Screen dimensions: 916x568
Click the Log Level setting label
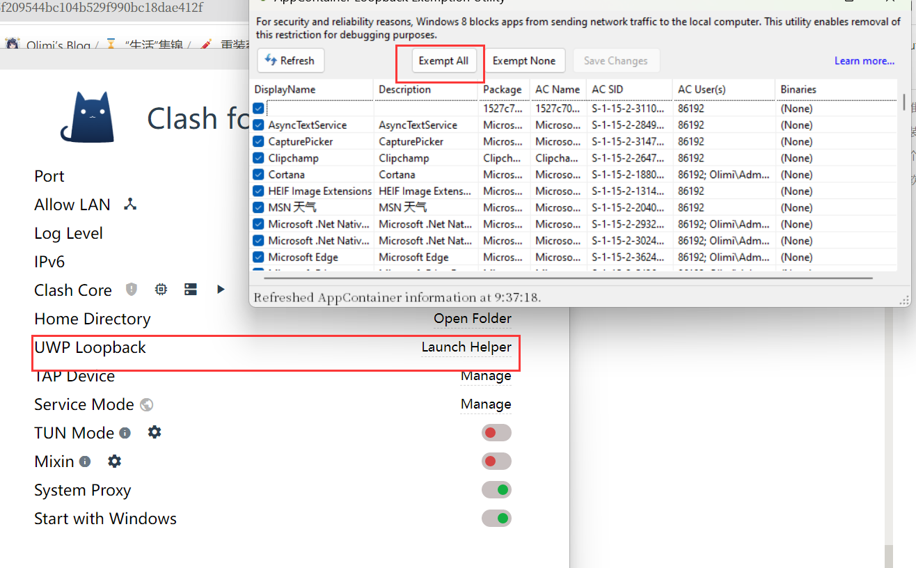coord(69,233)
